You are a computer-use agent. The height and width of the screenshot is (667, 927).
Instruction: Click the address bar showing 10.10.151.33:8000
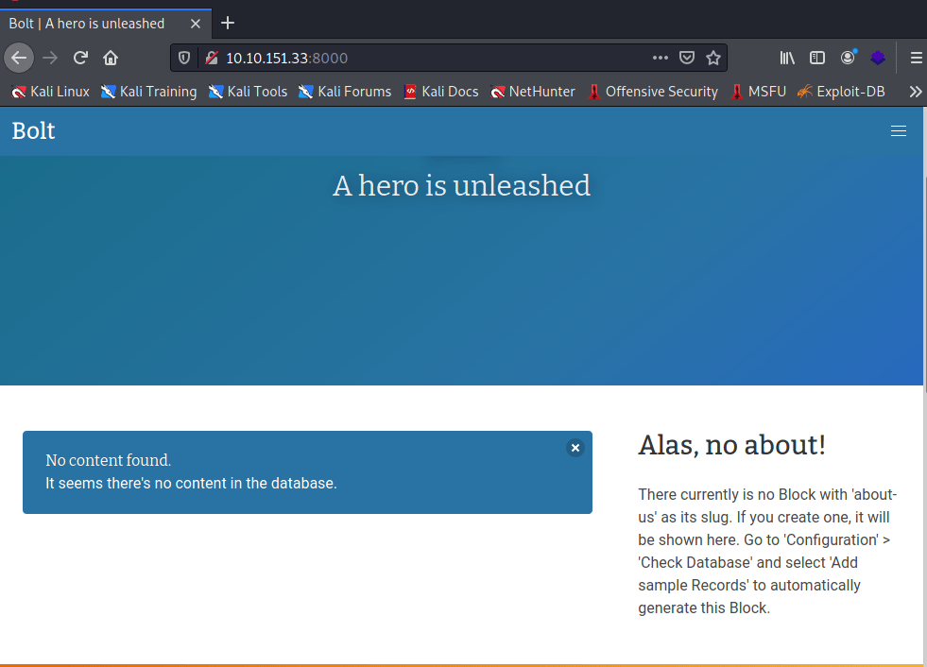425,58
